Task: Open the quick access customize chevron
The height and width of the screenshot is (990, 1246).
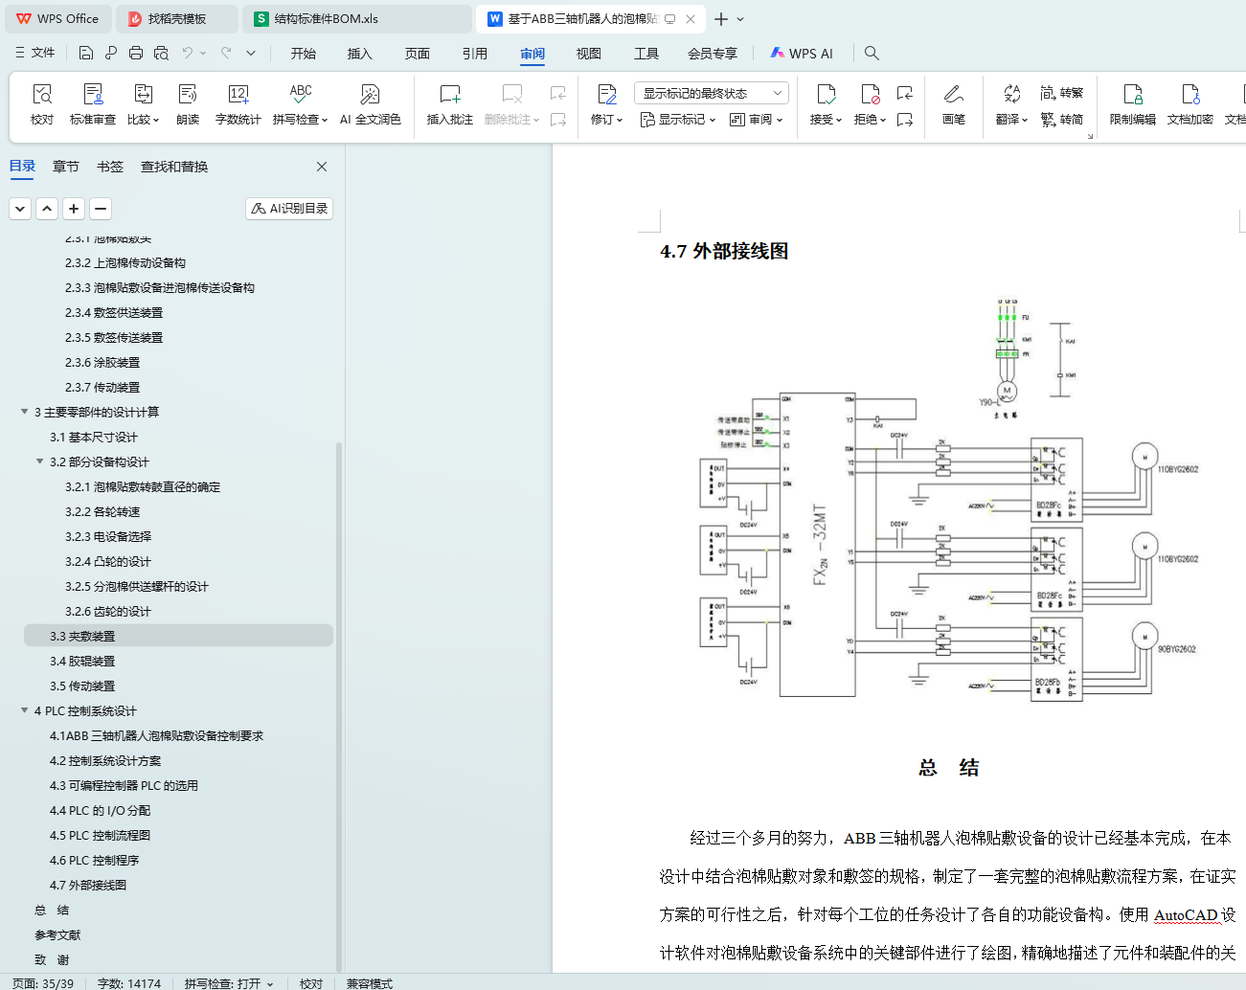Action: (x=251, y=54)
